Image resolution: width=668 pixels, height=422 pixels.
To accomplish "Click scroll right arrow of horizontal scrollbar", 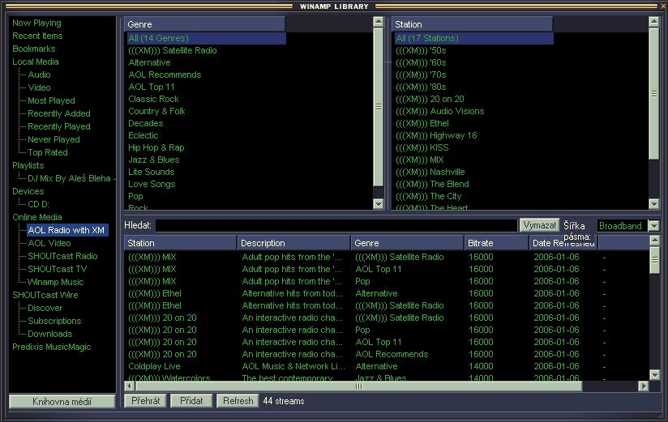I will 644,386.
